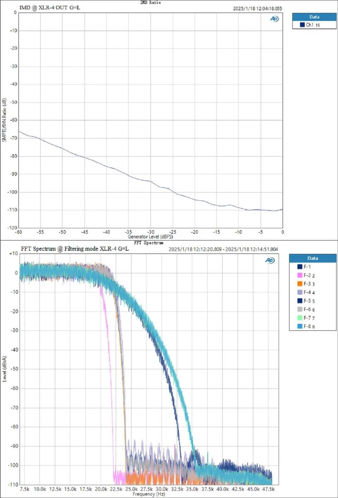Click the '-5' tick on the Generator Level axis
The height and width of the screenshot is (498, 338).
coord(261,232)
